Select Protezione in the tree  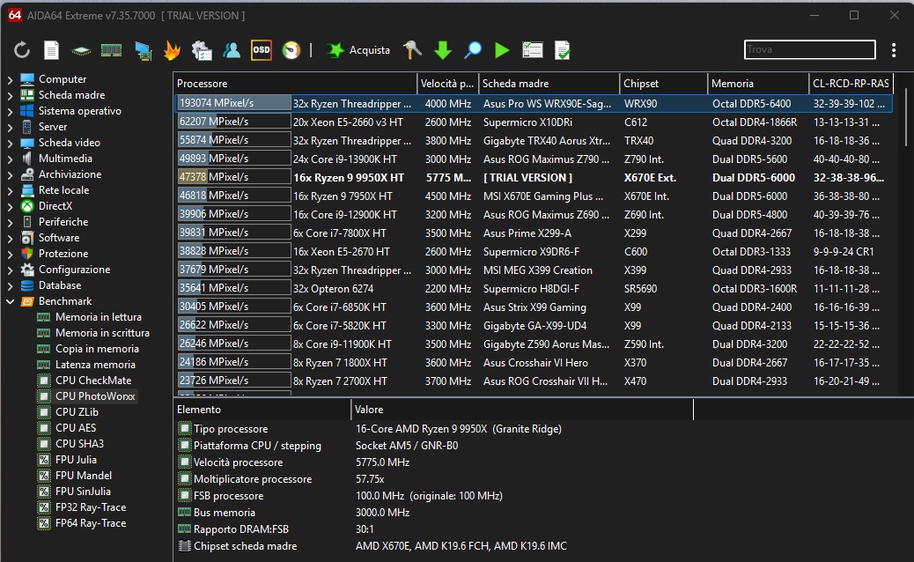(x=63, y=254)
